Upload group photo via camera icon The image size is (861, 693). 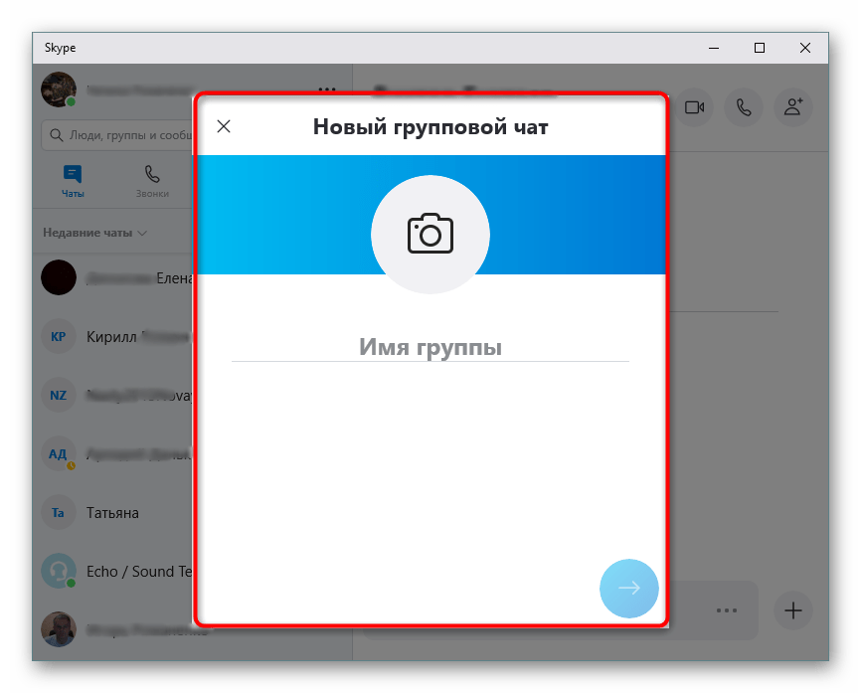pyautogui.click(x=430, y=235)
